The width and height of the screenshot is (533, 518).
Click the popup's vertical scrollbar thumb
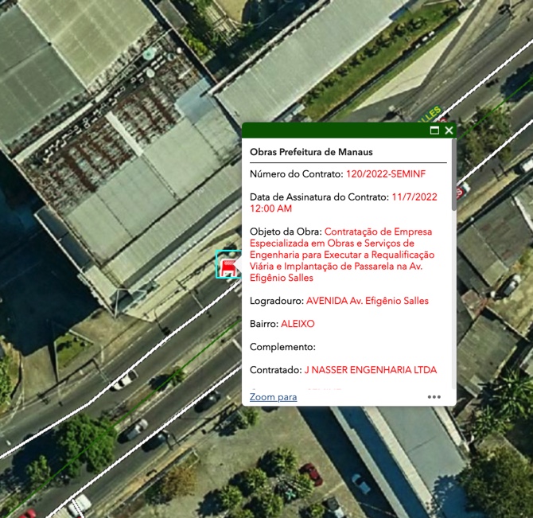(453, 175)
